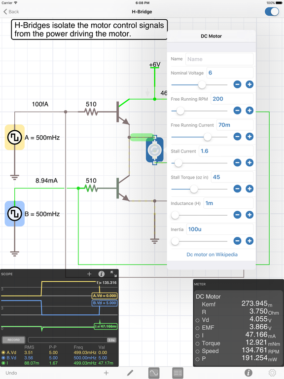Toggle the A.Vd trace indicator in scope

(3, 352)
